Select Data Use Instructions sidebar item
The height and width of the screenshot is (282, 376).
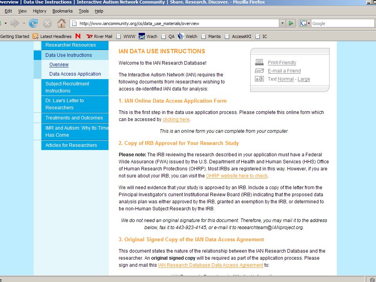click(x=75, y=55)
